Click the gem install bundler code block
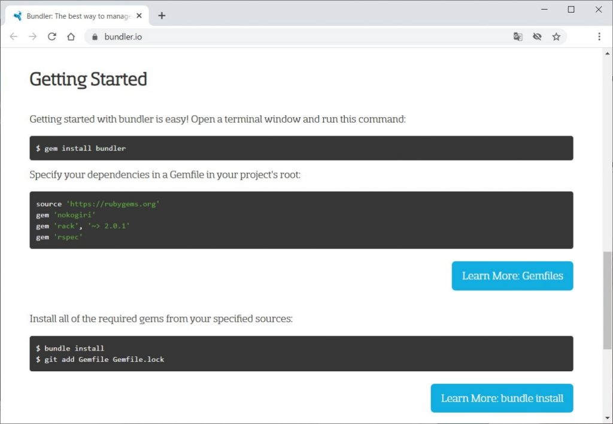Image resolution: width=613 pixels, height=424 pixels. [x=301, y=148]
